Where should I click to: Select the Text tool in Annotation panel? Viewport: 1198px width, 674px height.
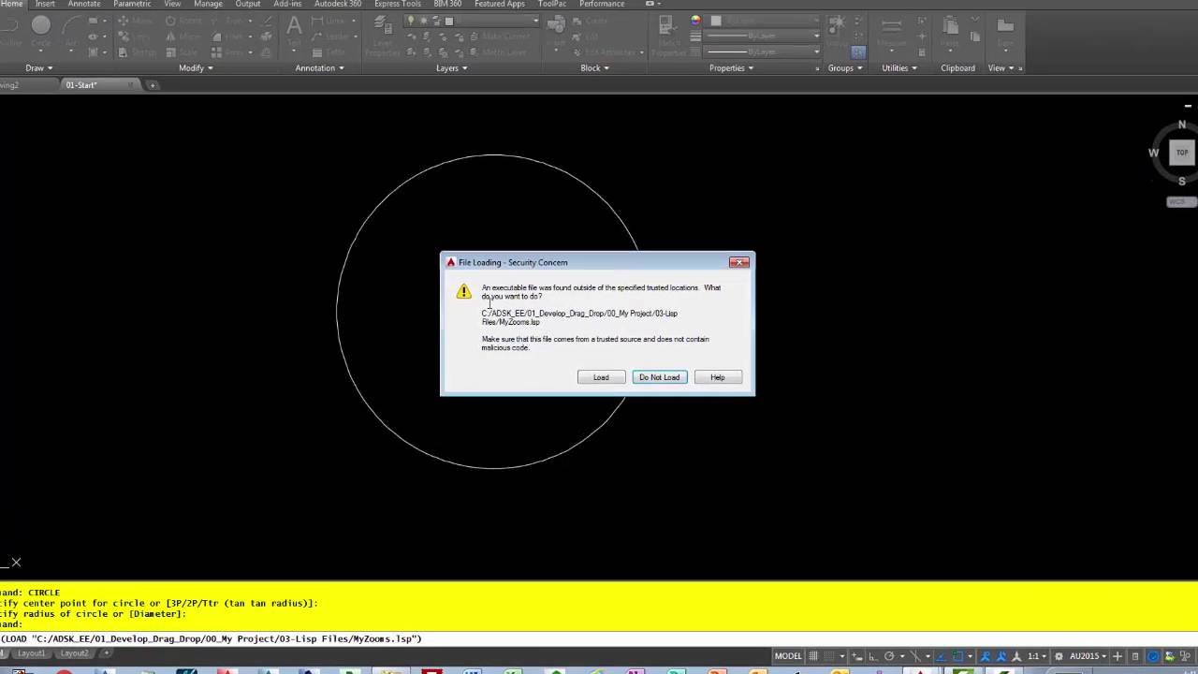pyautogui.click(x=294, y=31)
